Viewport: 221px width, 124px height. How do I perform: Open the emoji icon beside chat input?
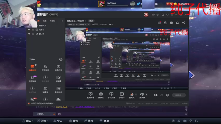point(59,114)
